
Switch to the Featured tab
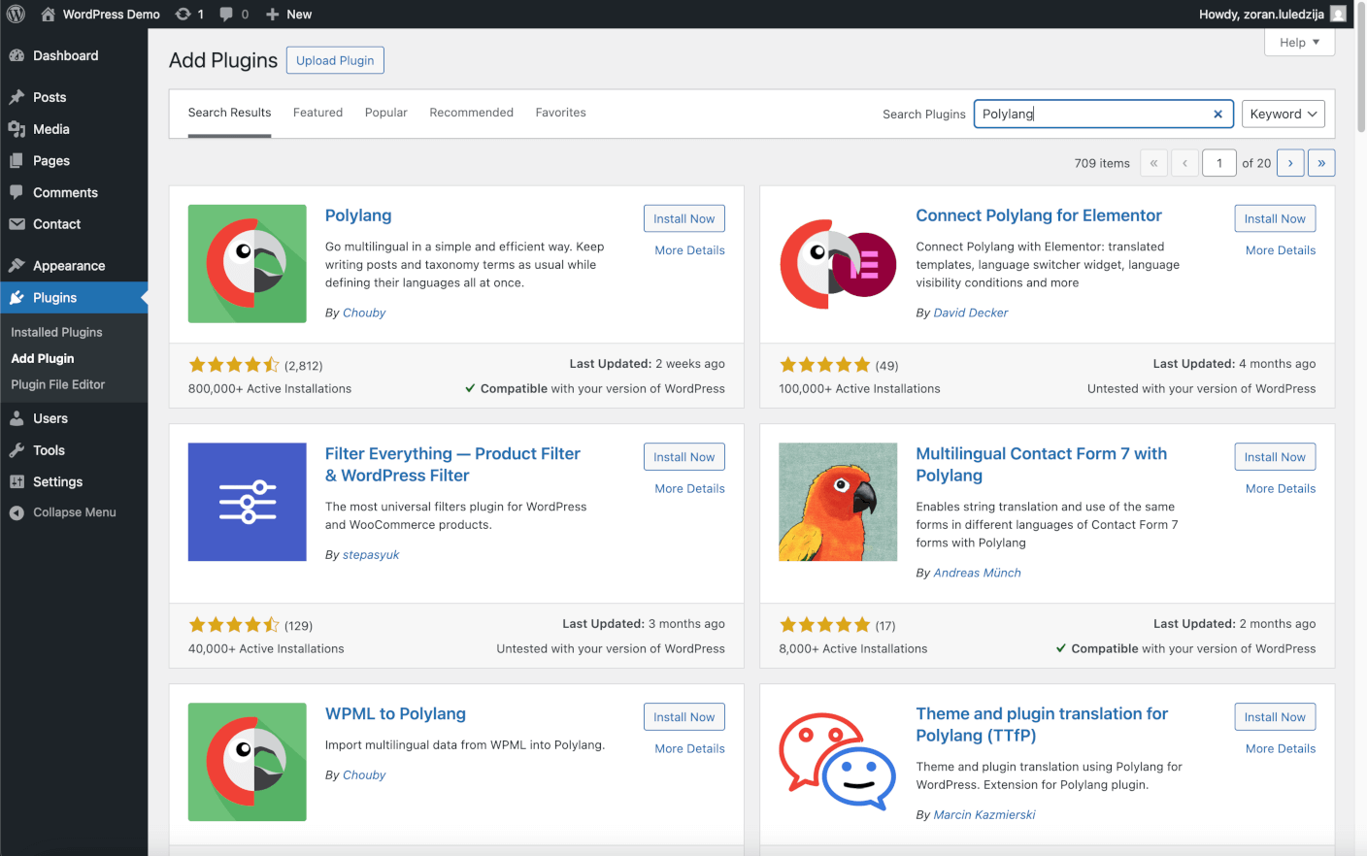pos(317,113)
